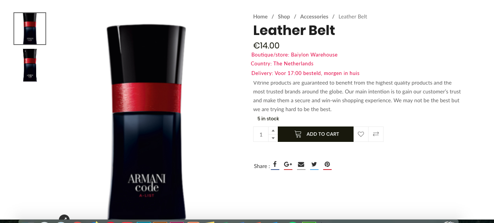Click Leather Belt breadcrumb item
Screen dimensions: 494x223
point(353,17)
